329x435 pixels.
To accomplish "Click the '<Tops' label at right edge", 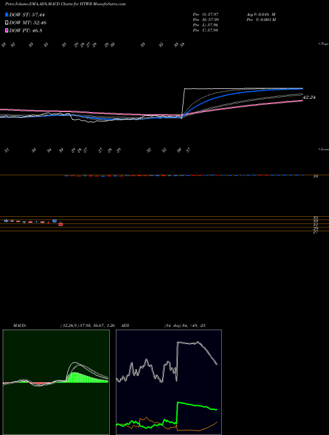I will [x=324, y=44].
